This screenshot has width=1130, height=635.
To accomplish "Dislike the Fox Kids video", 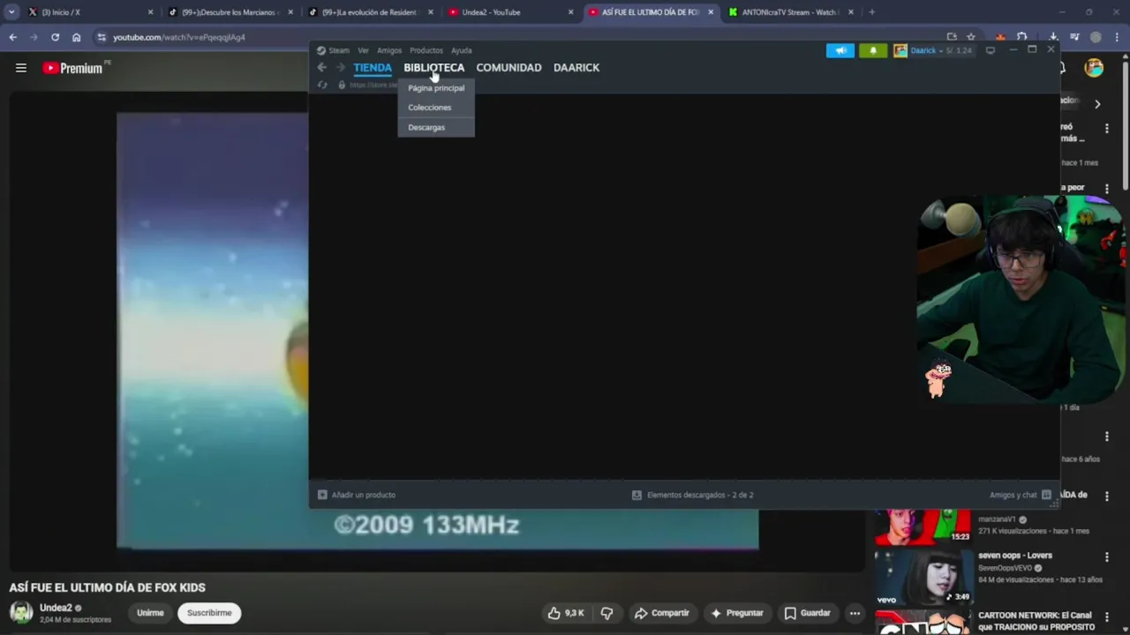I will point(607,613).
